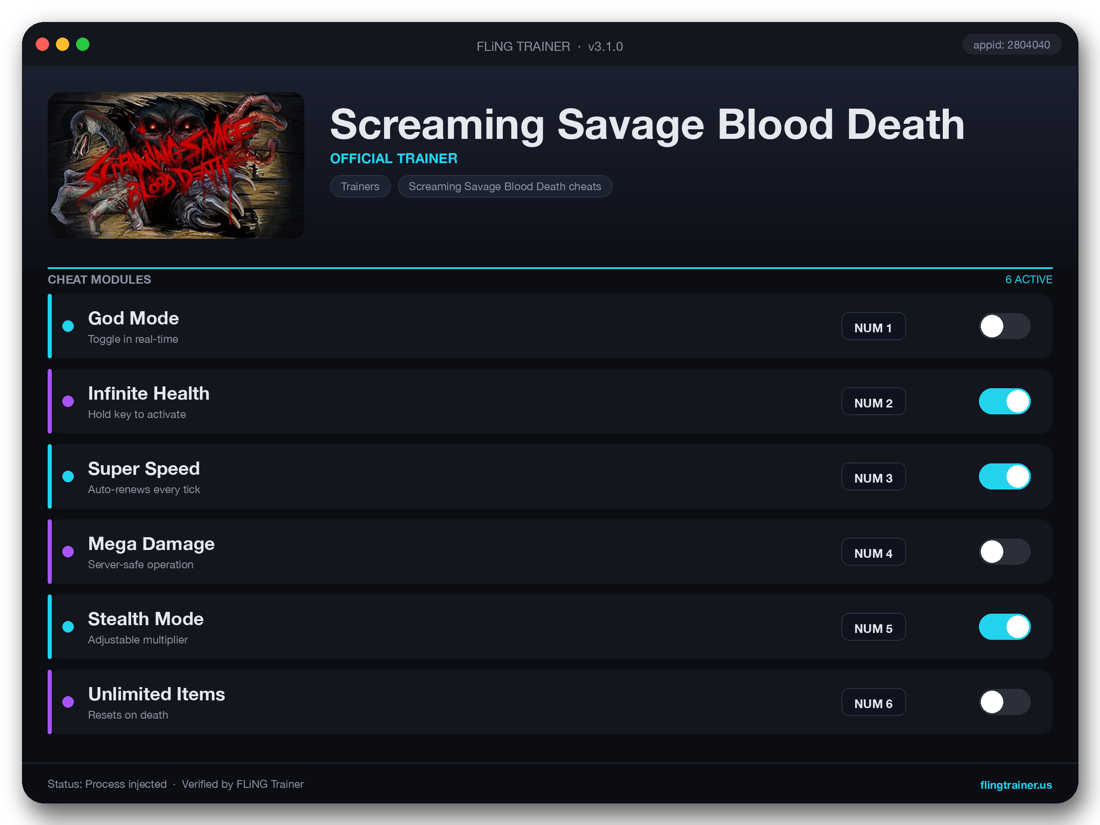Select the Infinite Health title text
The width and height of the screenshot is (1100, 825).
[148, 393]
